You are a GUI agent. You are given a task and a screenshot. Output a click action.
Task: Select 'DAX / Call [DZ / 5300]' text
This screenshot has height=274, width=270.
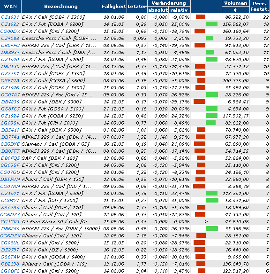click(50, 250)
